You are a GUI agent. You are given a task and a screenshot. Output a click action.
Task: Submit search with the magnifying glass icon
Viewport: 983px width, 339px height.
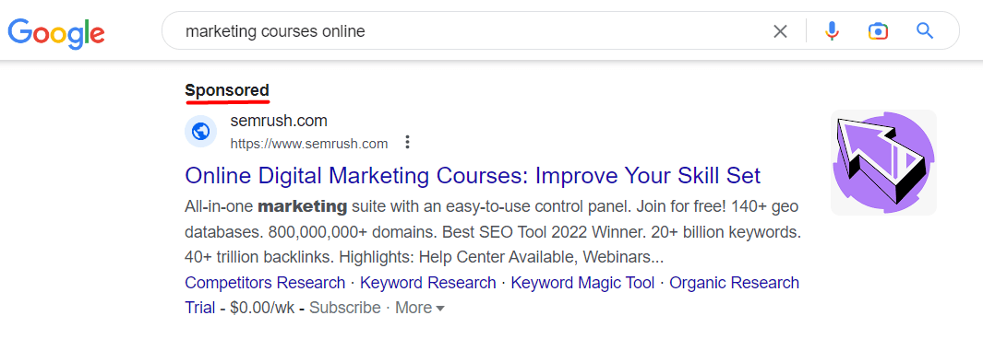pos(925,30)
